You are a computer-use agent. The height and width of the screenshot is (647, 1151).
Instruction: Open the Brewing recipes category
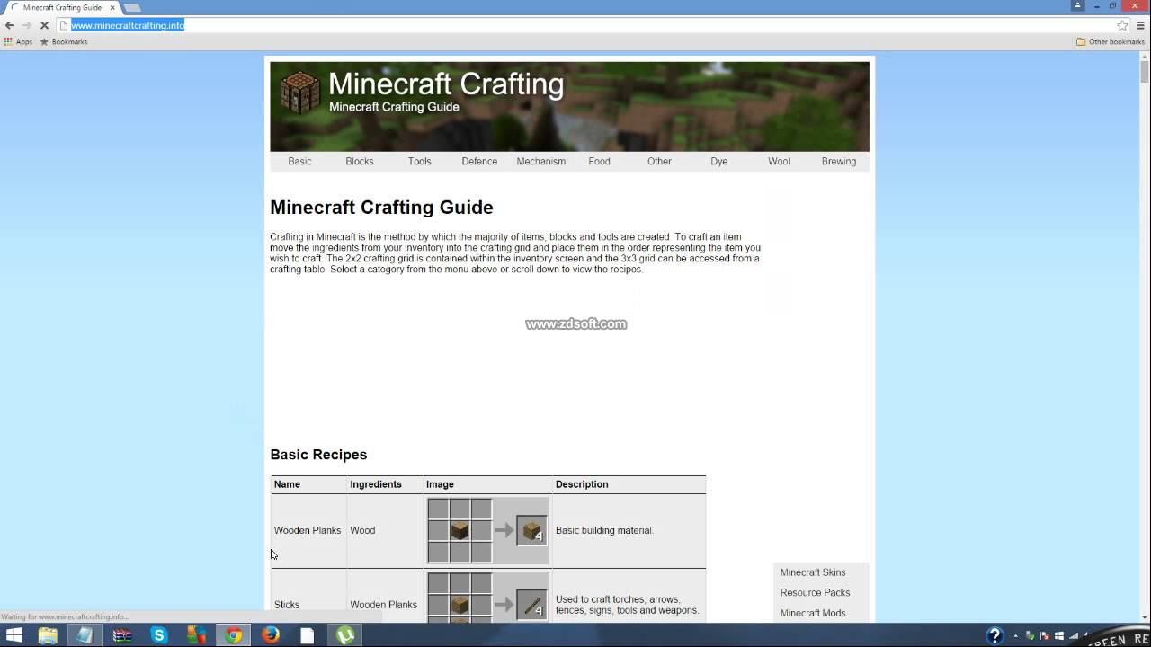(x=839, y=161)
